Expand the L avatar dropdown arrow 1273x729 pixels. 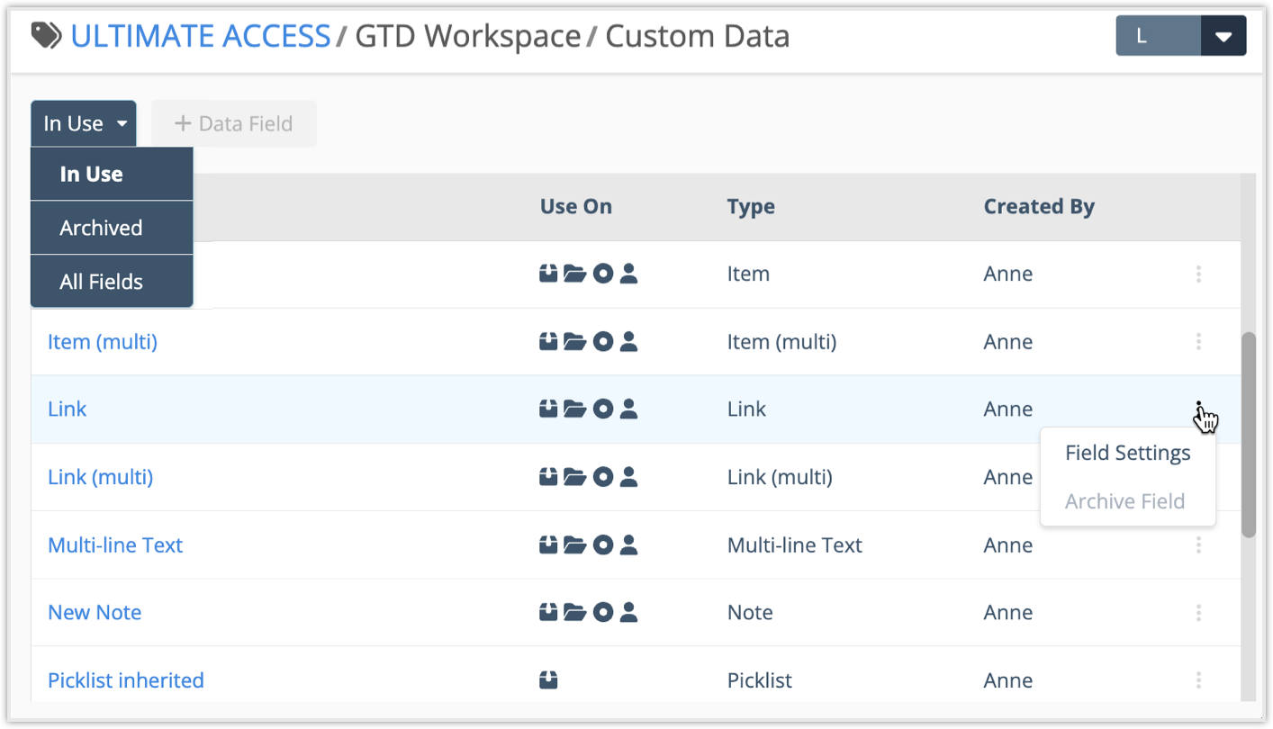[1223, 36]
